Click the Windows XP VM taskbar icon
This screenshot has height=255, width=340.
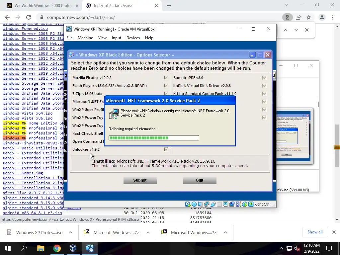click(x=89, y=248)
